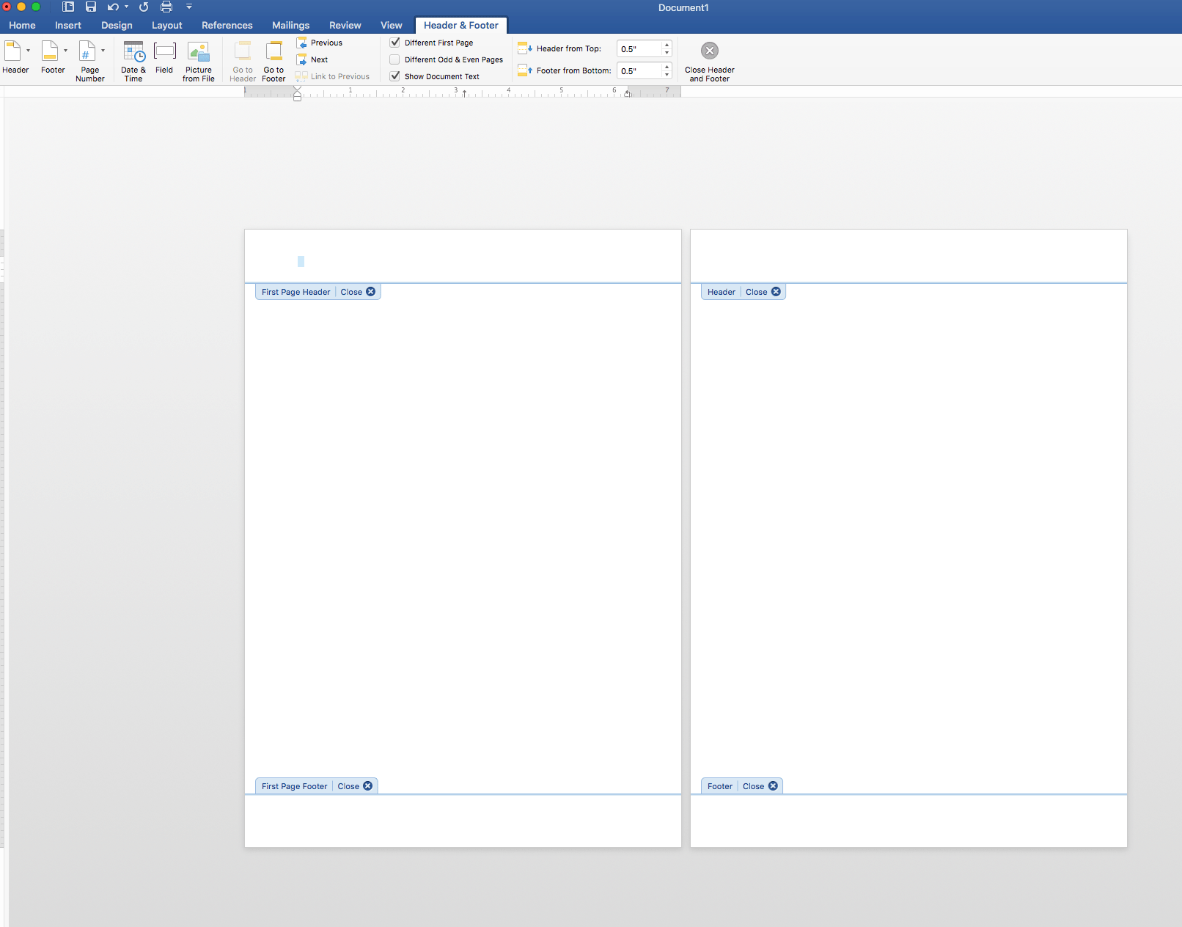Image resolution: width=1182 pixels, height=927 pixels.
Task: Go to the Design tab
Action: coord(117,25)
